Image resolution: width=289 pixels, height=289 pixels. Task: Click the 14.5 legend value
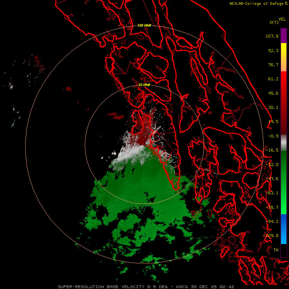coord(273,122)
